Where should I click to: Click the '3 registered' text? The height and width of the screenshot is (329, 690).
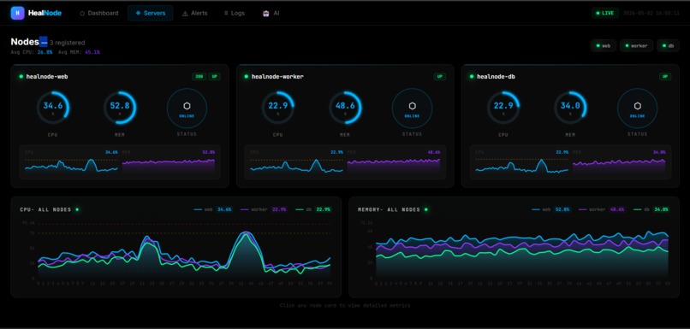point(68,43)
